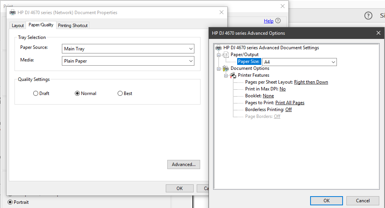The height and width of the screenshot is (208, 385).
Task: Select the Paper/Output tree label
Action: [244, 55]
